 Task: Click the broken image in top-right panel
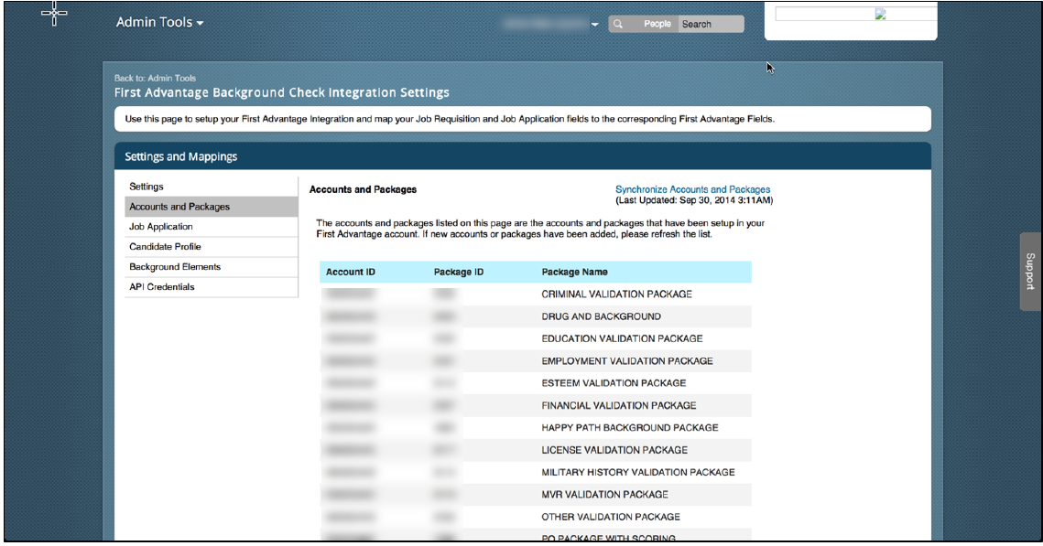880,15
